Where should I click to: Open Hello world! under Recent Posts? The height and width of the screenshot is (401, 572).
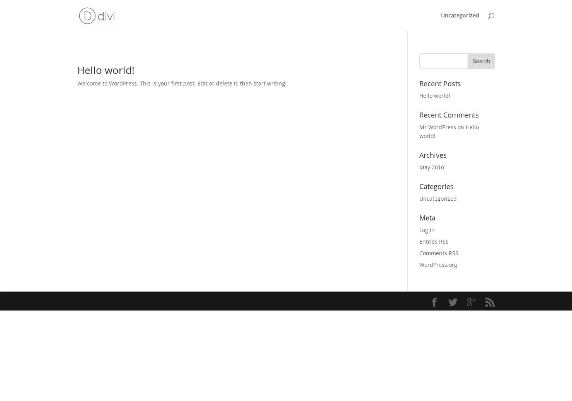coord(435,96)
